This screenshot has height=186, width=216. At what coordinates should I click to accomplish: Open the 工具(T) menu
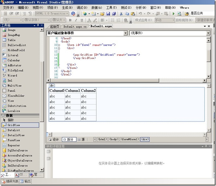point(111,8)
